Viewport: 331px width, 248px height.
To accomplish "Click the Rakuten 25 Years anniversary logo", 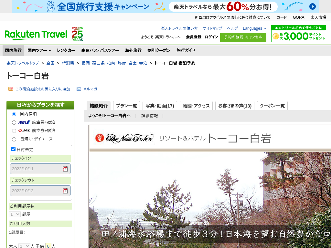I will coord(77,34).
